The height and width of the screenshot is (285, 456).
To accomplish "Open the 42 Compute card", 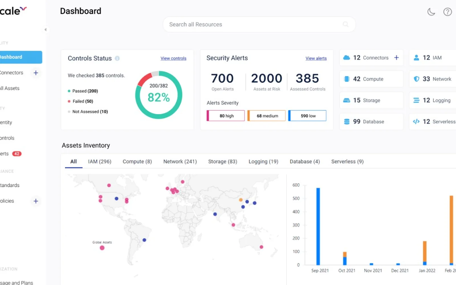I will click(x=371, y=79).
